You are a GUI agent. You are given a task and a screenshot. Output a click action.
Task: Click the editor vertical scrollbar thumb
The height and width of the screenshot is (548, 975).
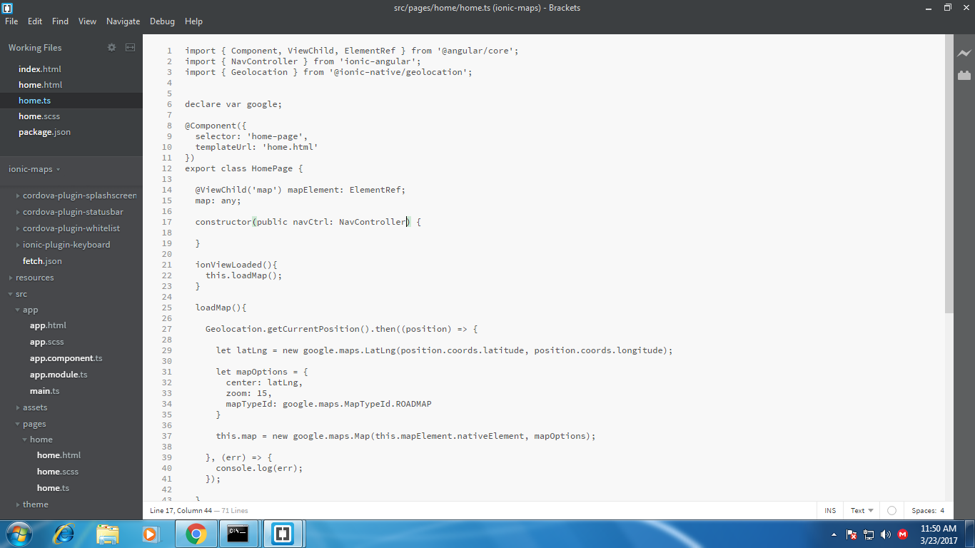point(949,173)
